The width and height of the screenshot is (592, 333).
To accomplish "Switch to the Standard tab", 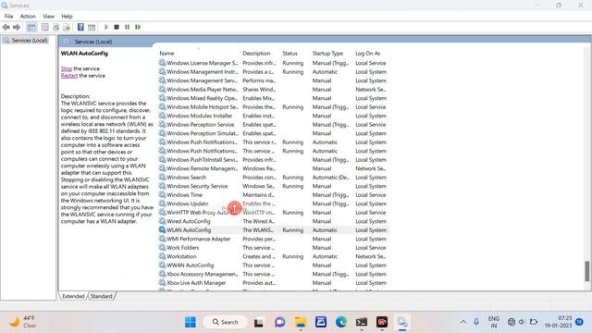I will point(101,296).
